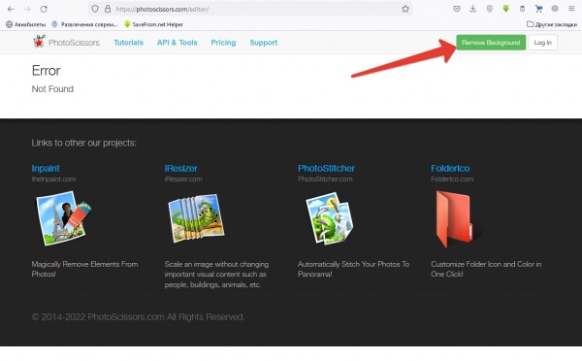The height and width of the screenshot is (361, 582).
Task: Open the API & Tools menu item
Action: coord(178,43)
